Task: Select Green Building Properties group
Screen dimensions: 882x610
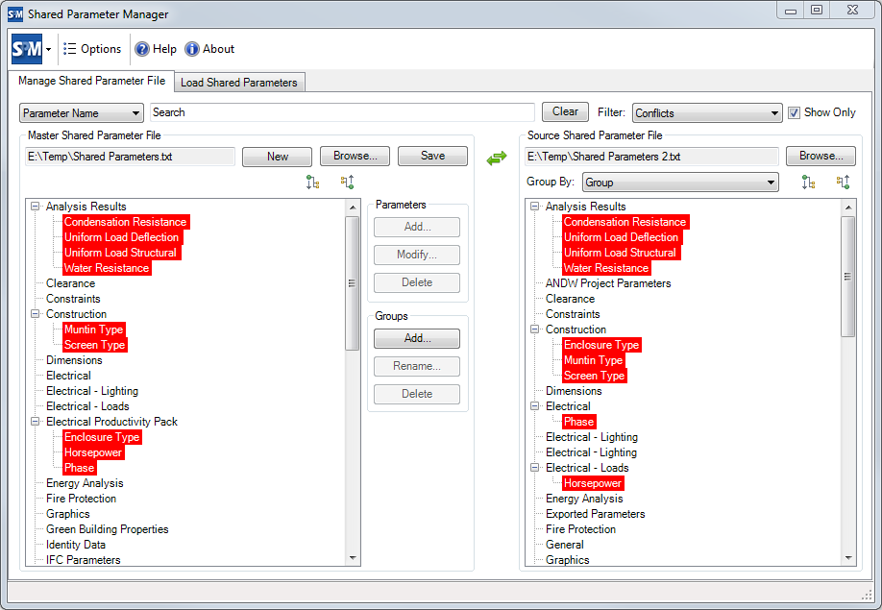Action: click(107, 529)
